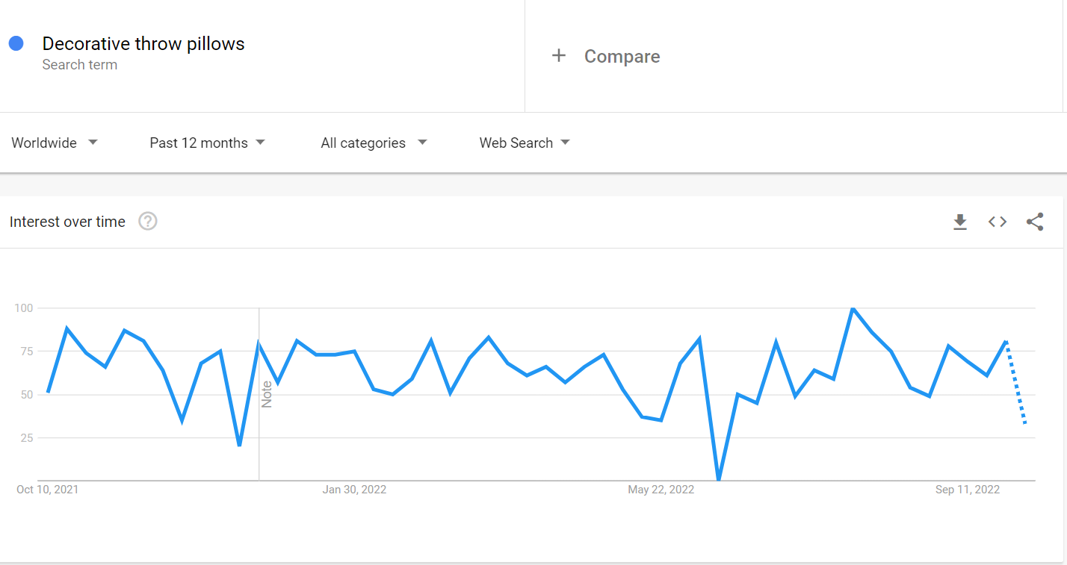1067x565 pixels.
Task: Share the interest over time chart
Action: 1035,222
